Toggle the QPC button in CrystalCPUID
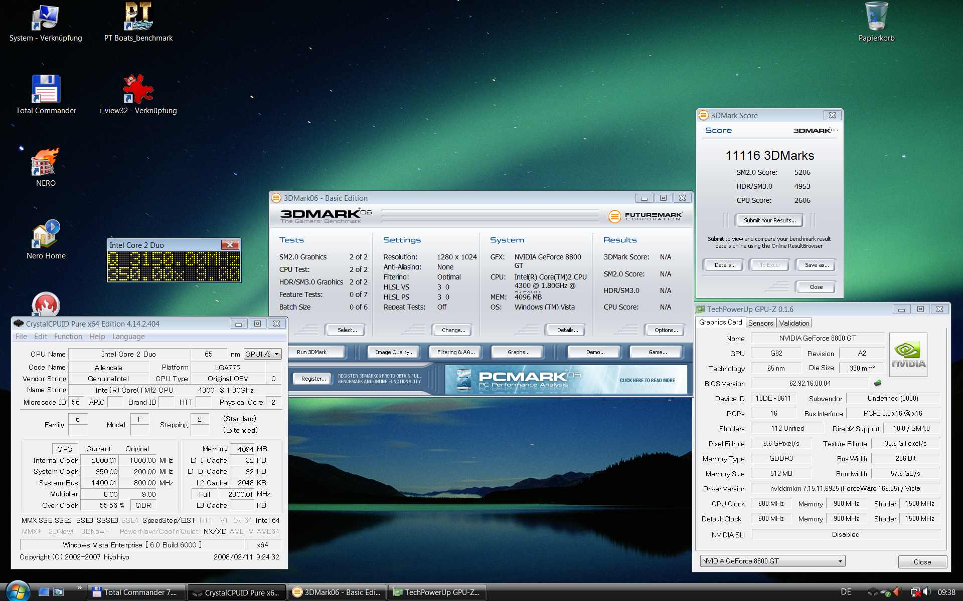 tap(65, 449)
